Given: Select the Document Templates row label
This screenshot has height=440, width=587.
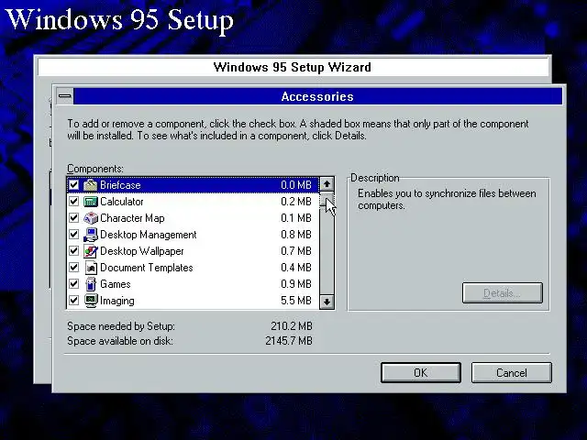Looking at the screenshot, I should tap(147, 268).
